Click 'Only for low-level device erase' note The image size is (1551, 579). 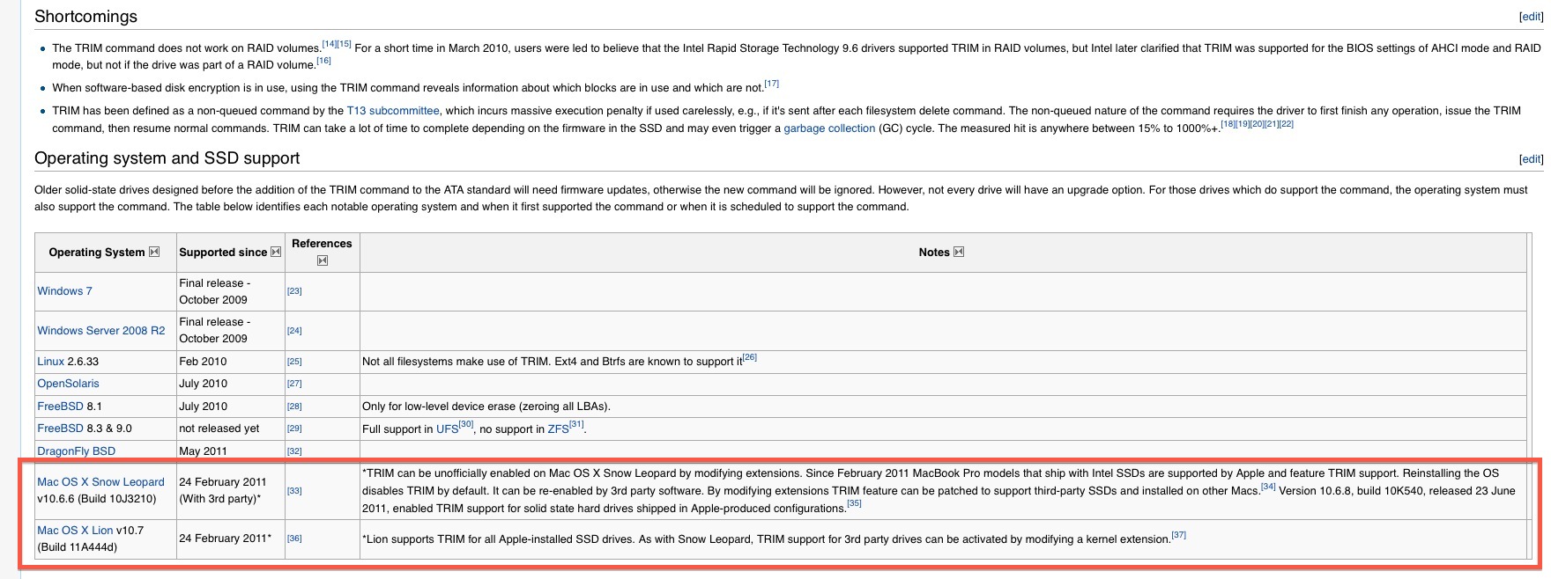click(x=486, y=407)
